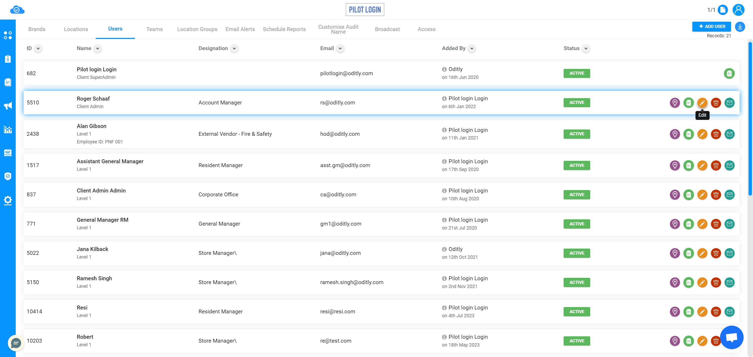Toggle ACTIVE status for Jana Kilback
753x357 pixels.
pyautogui.click(x=577, y=253)
